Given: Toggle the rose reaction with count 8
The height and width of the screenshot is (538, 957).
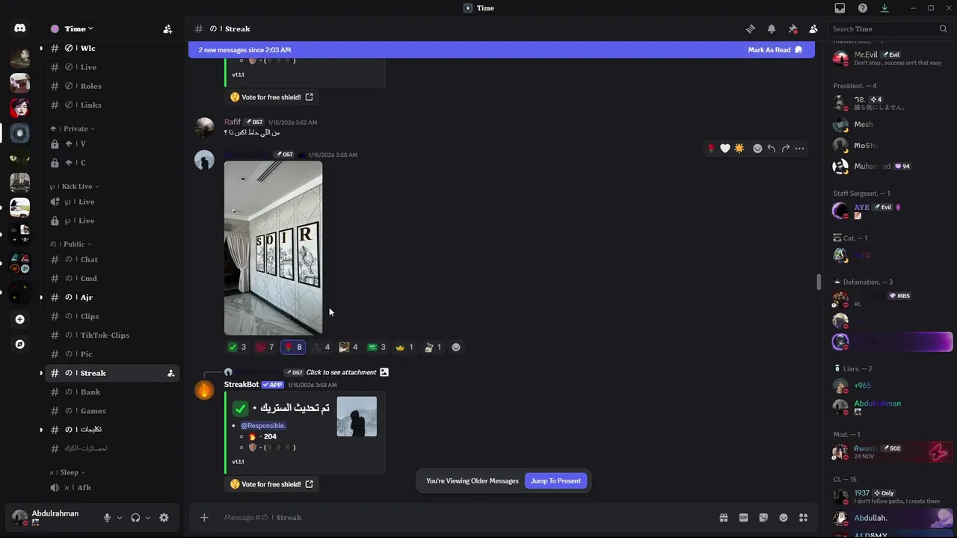Looking at the screenshot, I should coord(293,347).
